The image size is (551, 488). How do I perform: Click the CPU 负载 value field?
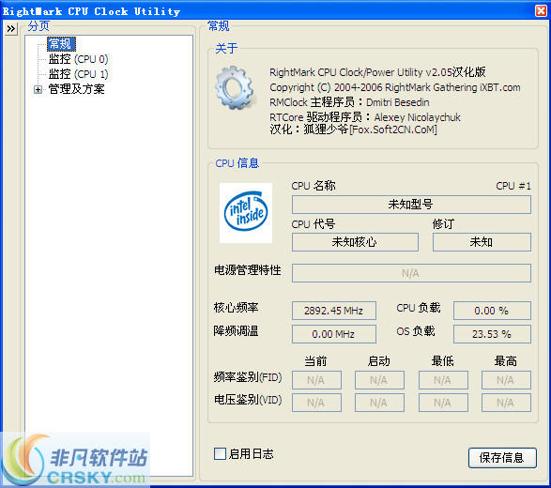[x=492, y=311]
